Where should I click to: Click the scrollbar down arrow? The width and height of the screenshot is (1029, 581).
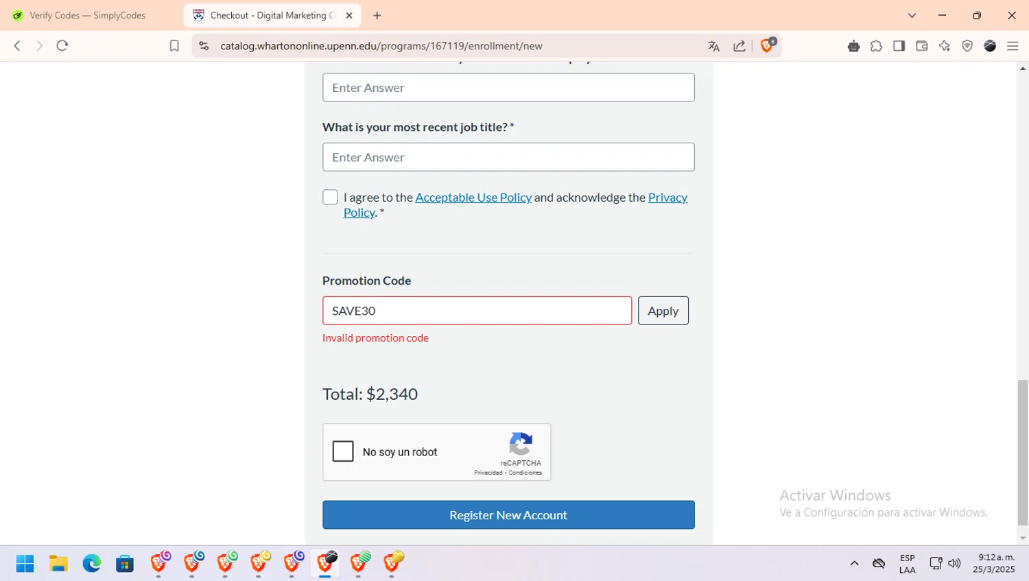coord(1023,538)
